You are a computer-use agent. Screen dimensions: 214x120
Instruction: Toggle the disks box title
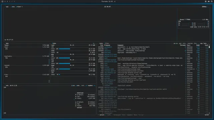point(54,43)
